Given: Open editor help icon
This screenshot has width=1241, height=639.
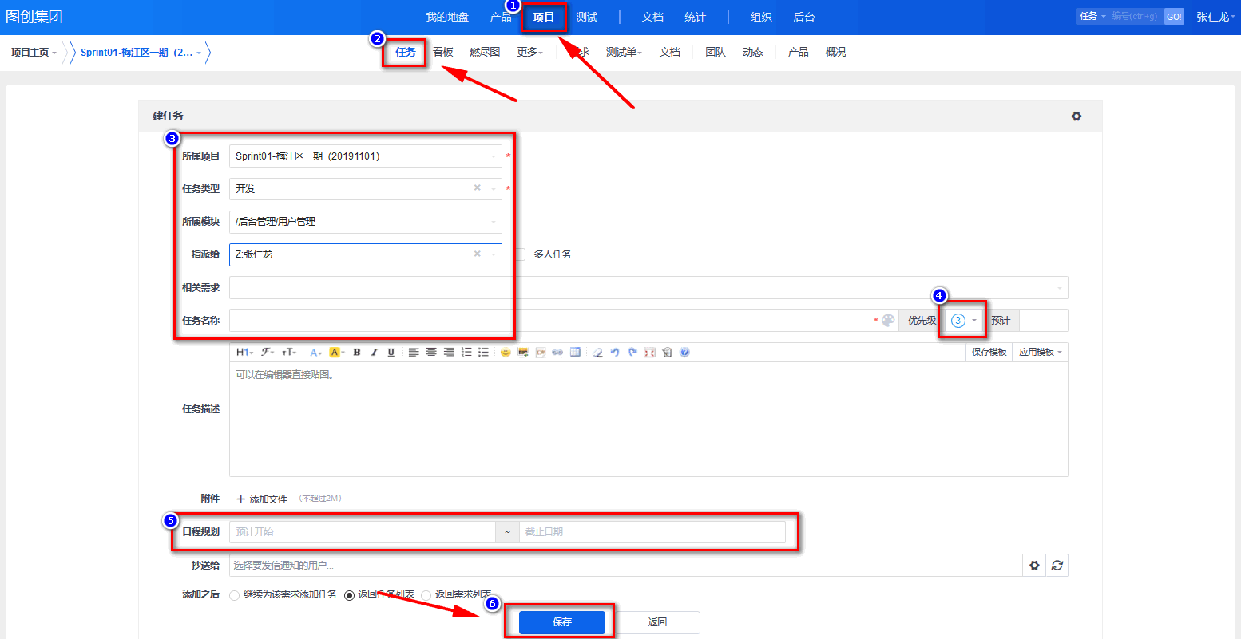Looking at the screenshot, I should [684, 352].
